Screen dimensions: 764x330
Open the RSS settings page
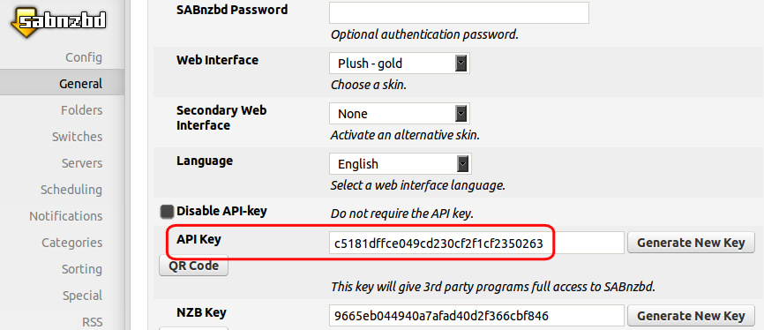[92, 322]
